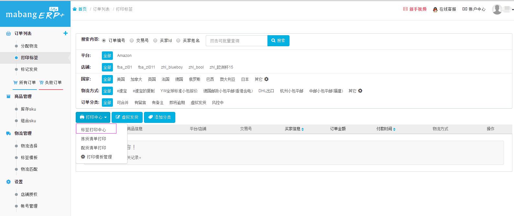This screenshot has height=216, width=514.
Task: Open the 订单列表 breadcrumb link
Action: (x=101, y=9)
